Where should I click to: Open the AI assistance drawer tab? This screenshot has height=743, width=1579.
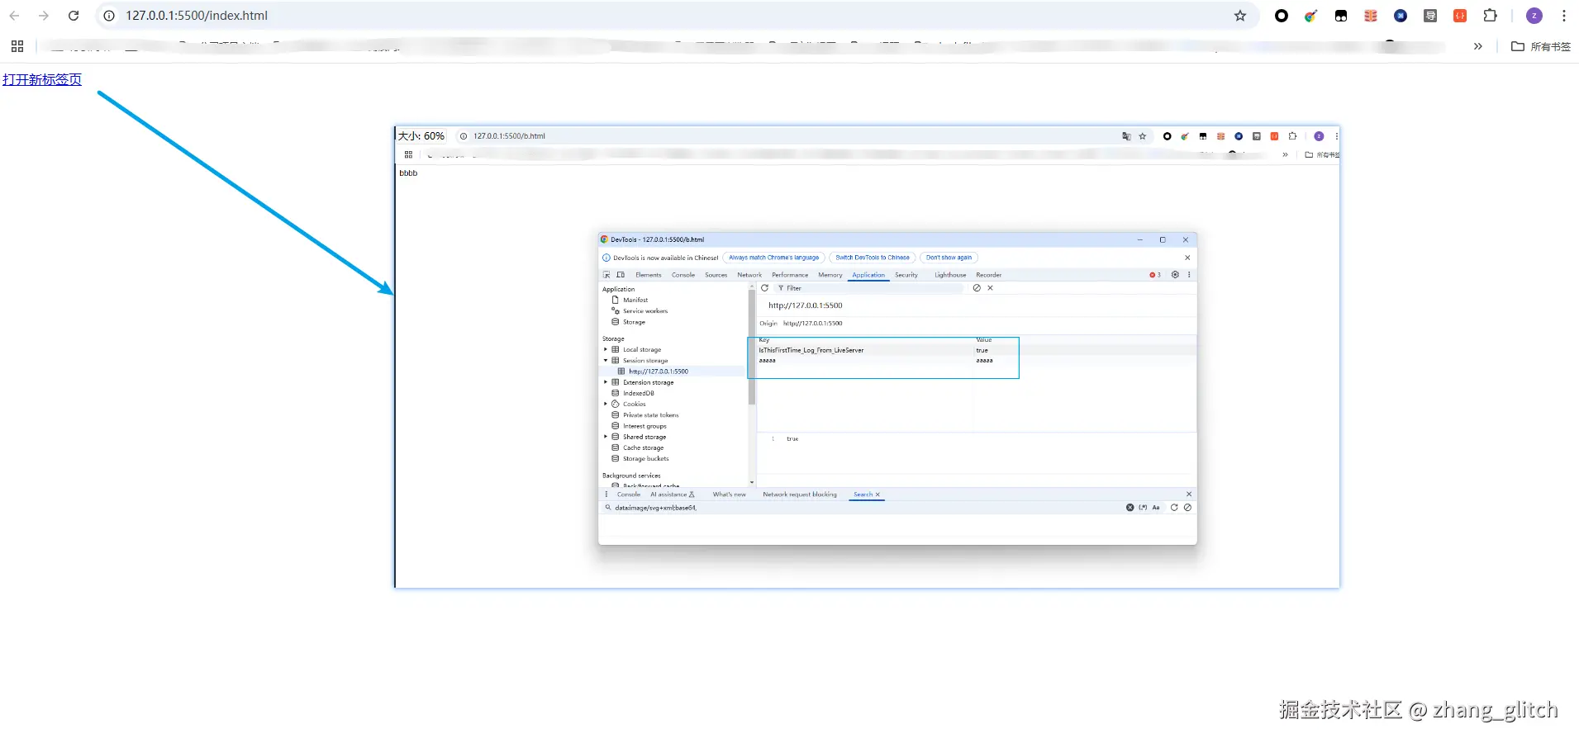673,495
